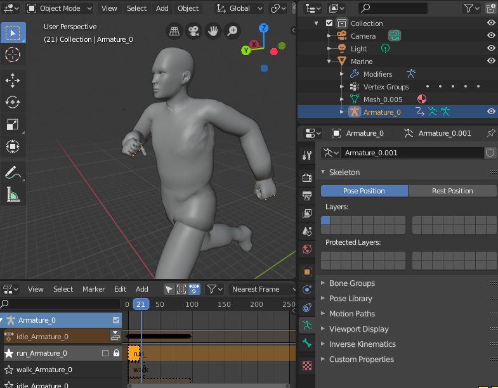The height and width of the screenshot is (388, 498).
Task: Open the Add menu in viewport header
Action: point(162,8)
